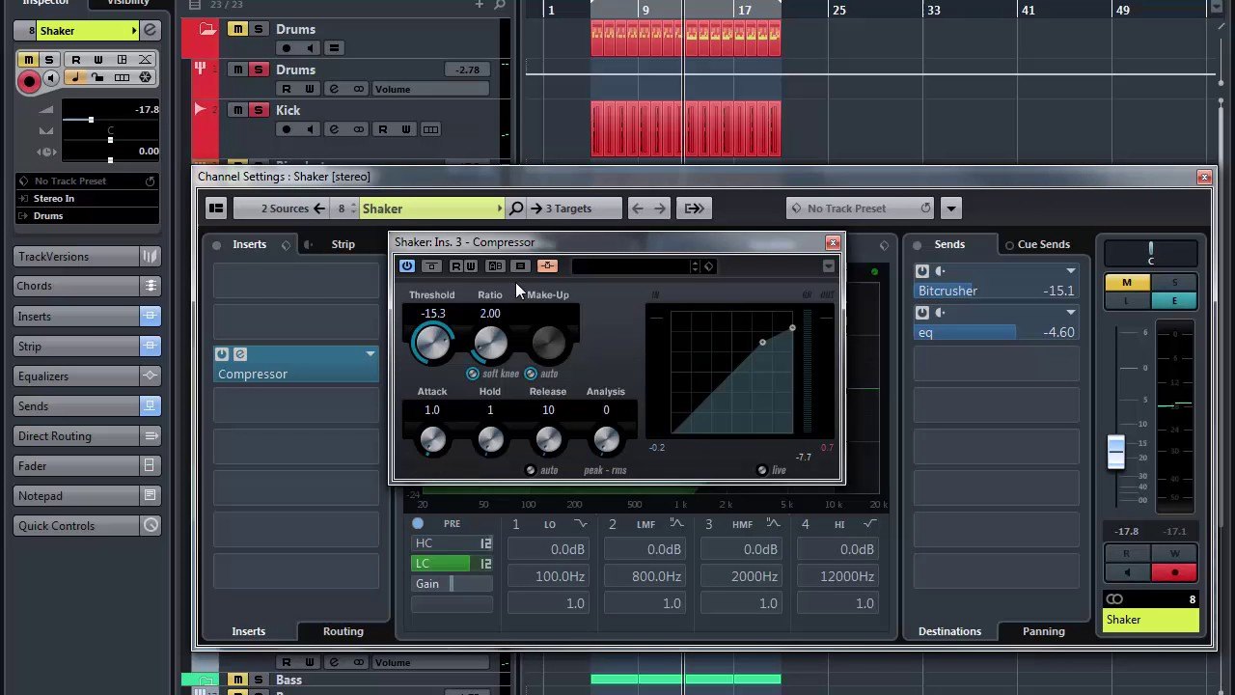The width and height of the screenshot is (1235, 695).
Task: Open the dropdown arrow beside No Track Preset
Action: click(x=950, y=208)
